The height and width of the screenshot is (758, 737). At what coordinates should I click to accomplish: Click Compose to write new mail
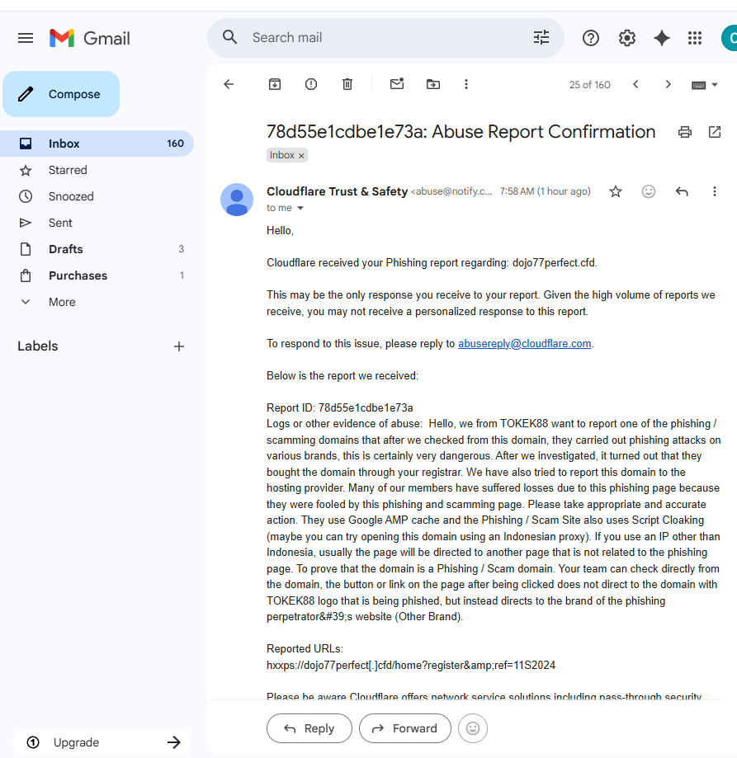[61, 94]
